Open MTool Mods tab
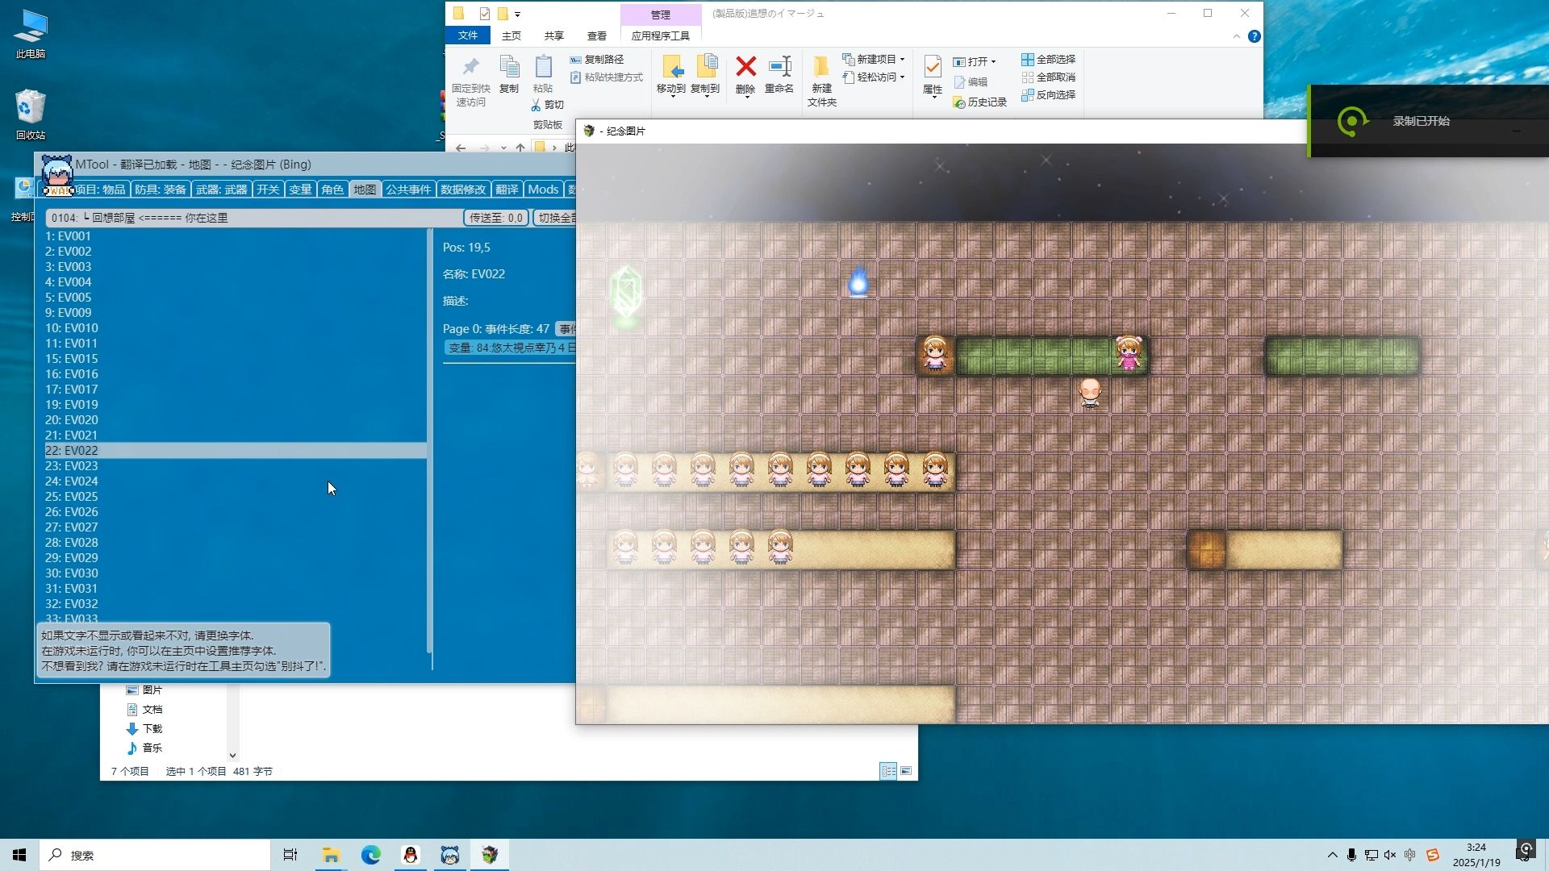The image size is (1549, 871). click(543, 190)
